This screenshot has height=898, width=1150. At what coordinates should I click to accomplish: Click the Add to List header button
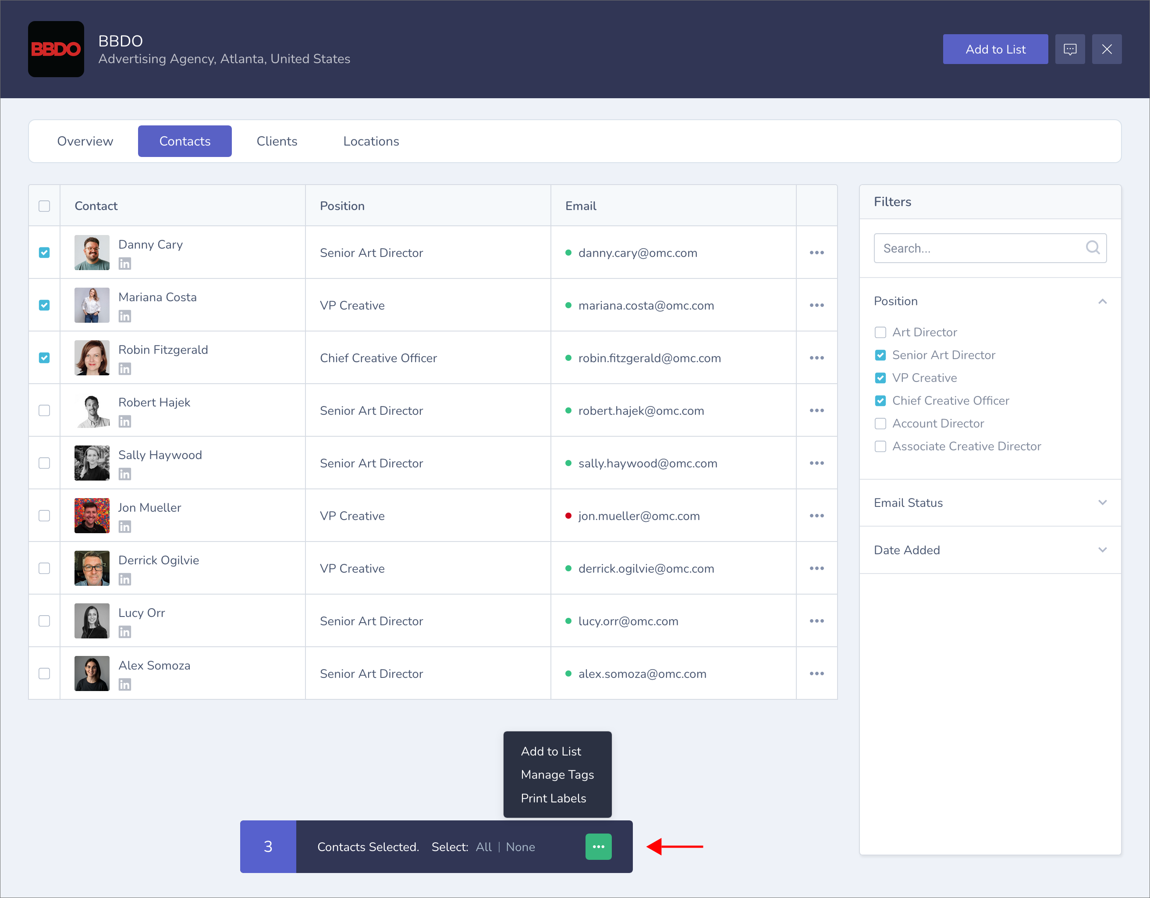[x=995, y=49]
